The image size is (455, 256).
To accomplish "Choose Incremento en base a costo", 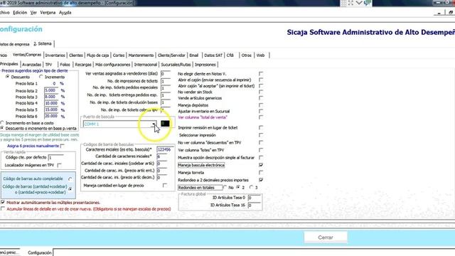I will click(2, 123).
